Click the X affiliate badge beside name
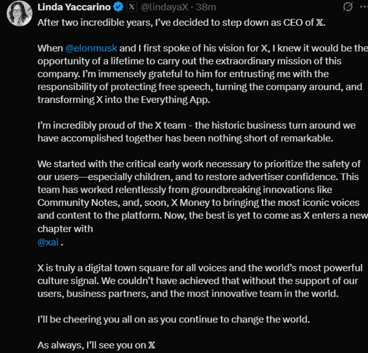Viewport: 368px width, 353px height. (x=132, y=7)
